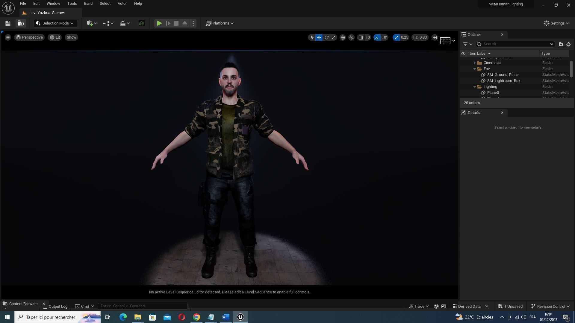Image resolution: width=575 pixels, height=323 pixels.
Task: Open the viewport Show flags menu
Action: pyautogui.click(x=71, y=37)
